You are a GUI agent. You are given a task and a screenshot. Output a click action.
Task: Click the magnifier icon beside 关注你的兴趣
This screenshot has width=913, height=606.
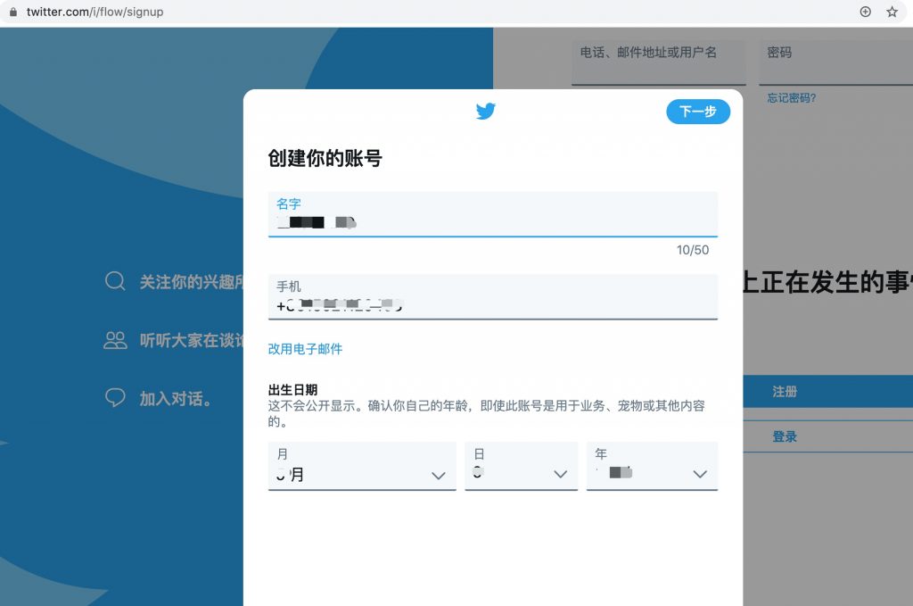[x=115, y=281]
